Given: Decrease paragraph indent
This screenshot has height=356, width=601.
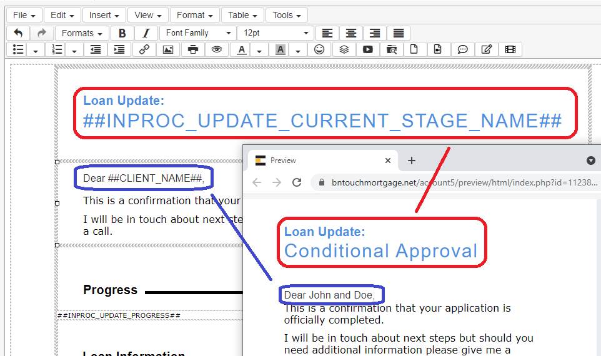Looking at the screenshot, I should [x=96, y=49].
